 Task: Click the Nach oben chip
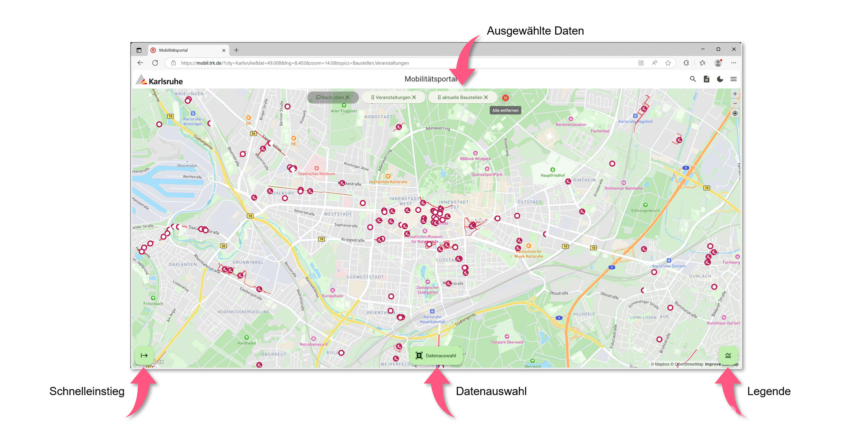(332, 97)
